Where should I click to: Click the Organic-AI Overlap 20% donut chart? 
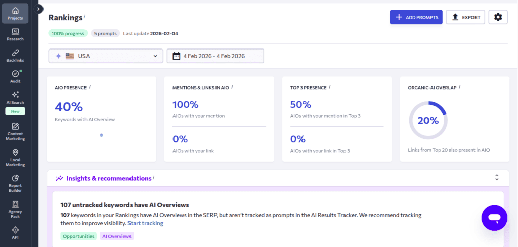click(x=428, y=120)
